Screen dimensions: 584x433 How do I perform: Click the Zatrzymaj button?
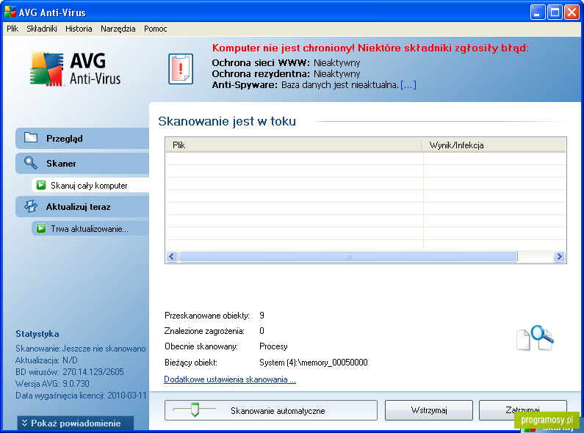[x=522, y=410]
